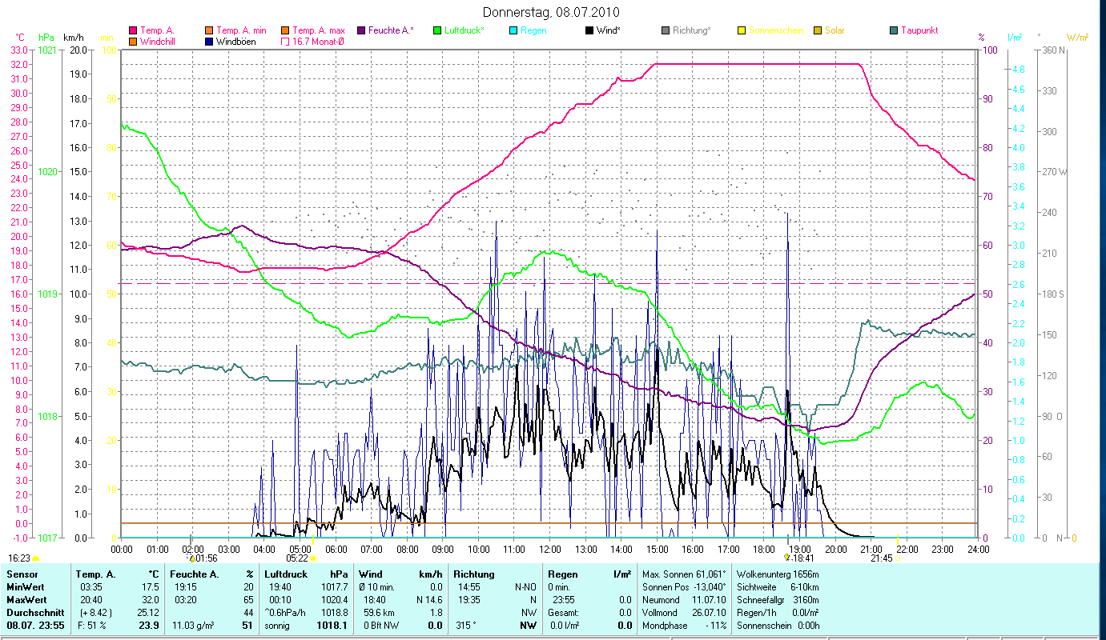Click the Windchill legend color box
Image resolution: width=1106 pixels, height=640 pixels.
[x=133, y=41]
